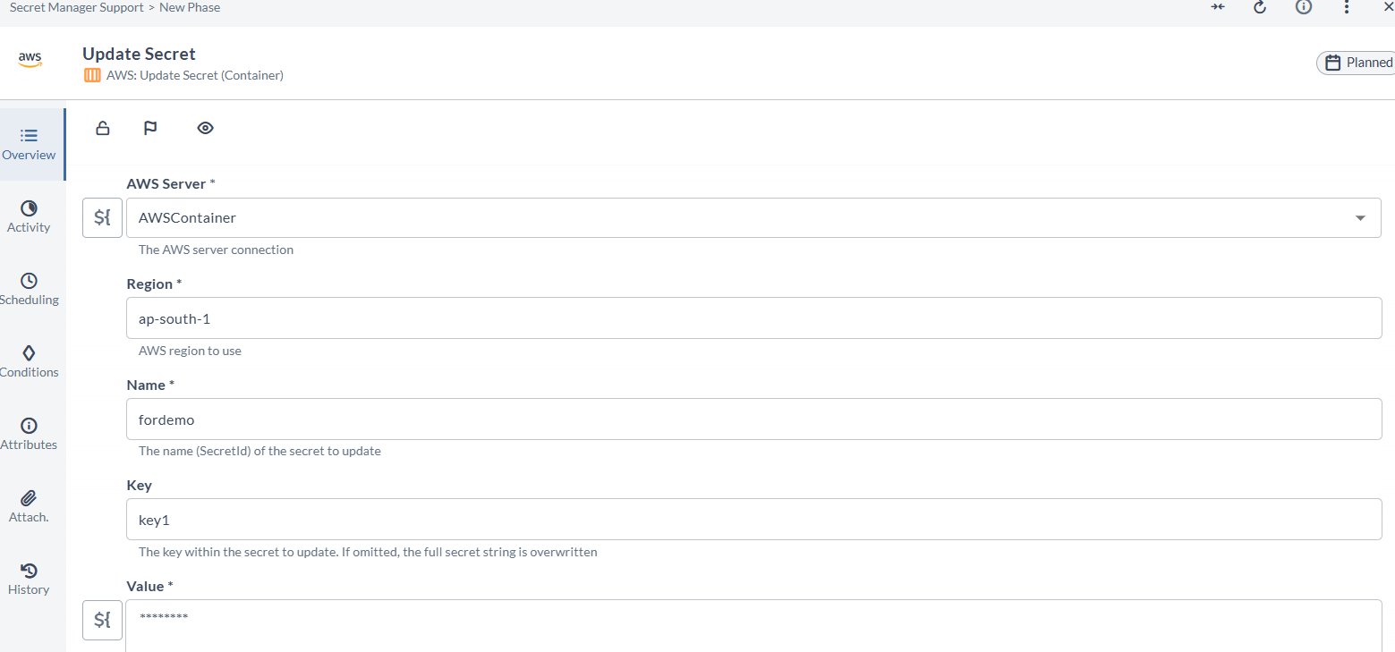Click the collapse arrows icon at top
The height and width of the screenshot is (652, 1395).
point(1218,7)
